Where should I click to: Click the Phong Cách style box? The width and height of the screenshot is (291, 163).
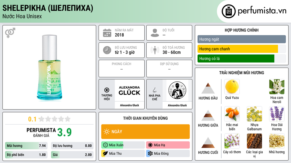(122, 68)
